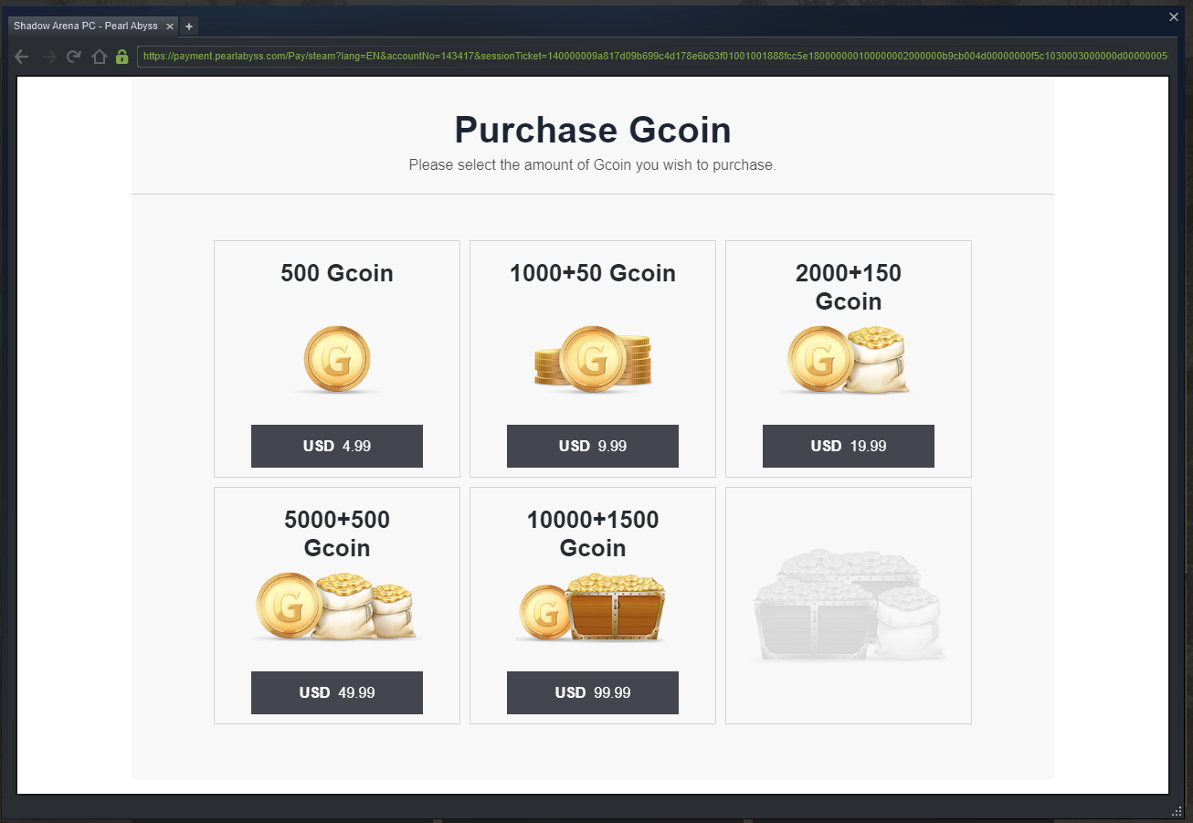Click the 10000+1500 Gcoin title text
This screenshot has width=1193, height=823.
click(593, 533)
